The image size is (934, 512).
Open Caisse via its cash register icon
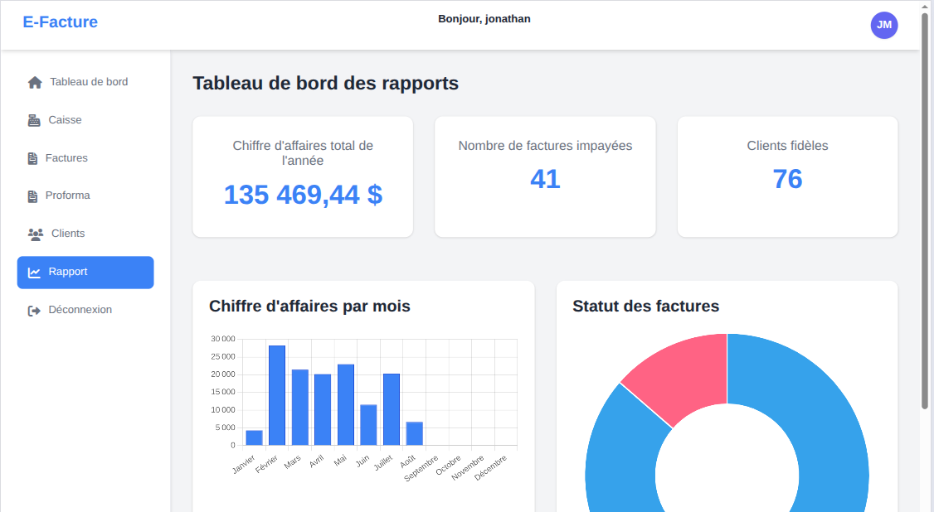(x=35, y=119)
